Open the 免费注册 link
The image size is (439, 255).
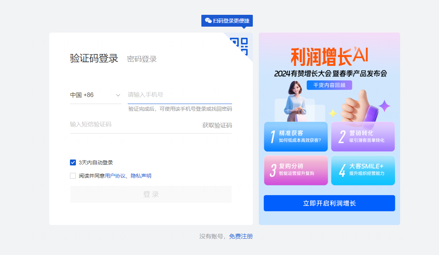[241, 236]
